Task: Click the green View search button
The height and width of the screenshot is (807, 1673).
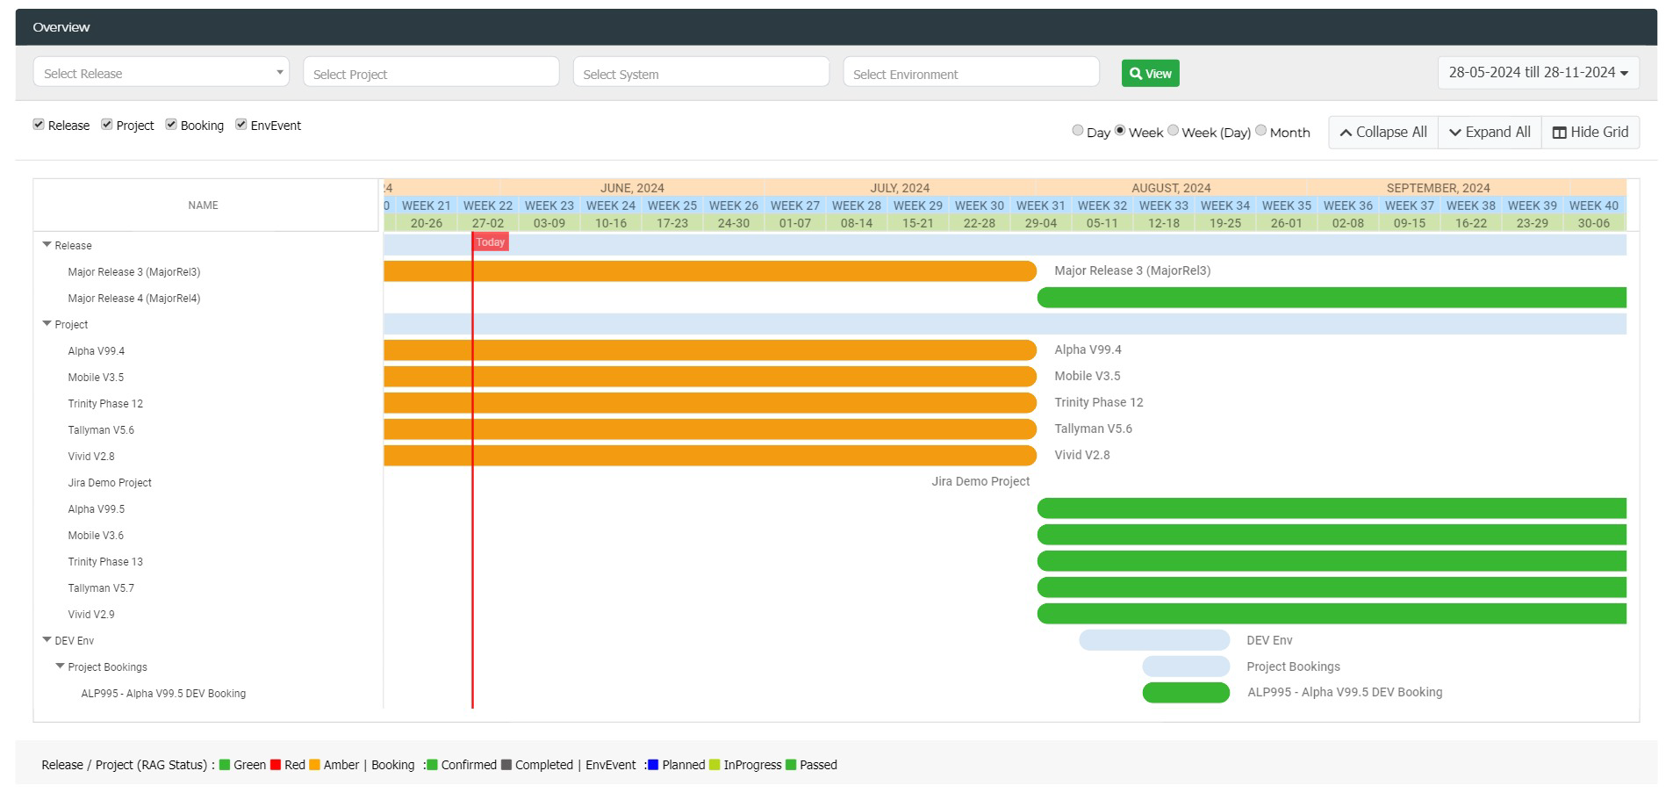Action: [1150, 74]
